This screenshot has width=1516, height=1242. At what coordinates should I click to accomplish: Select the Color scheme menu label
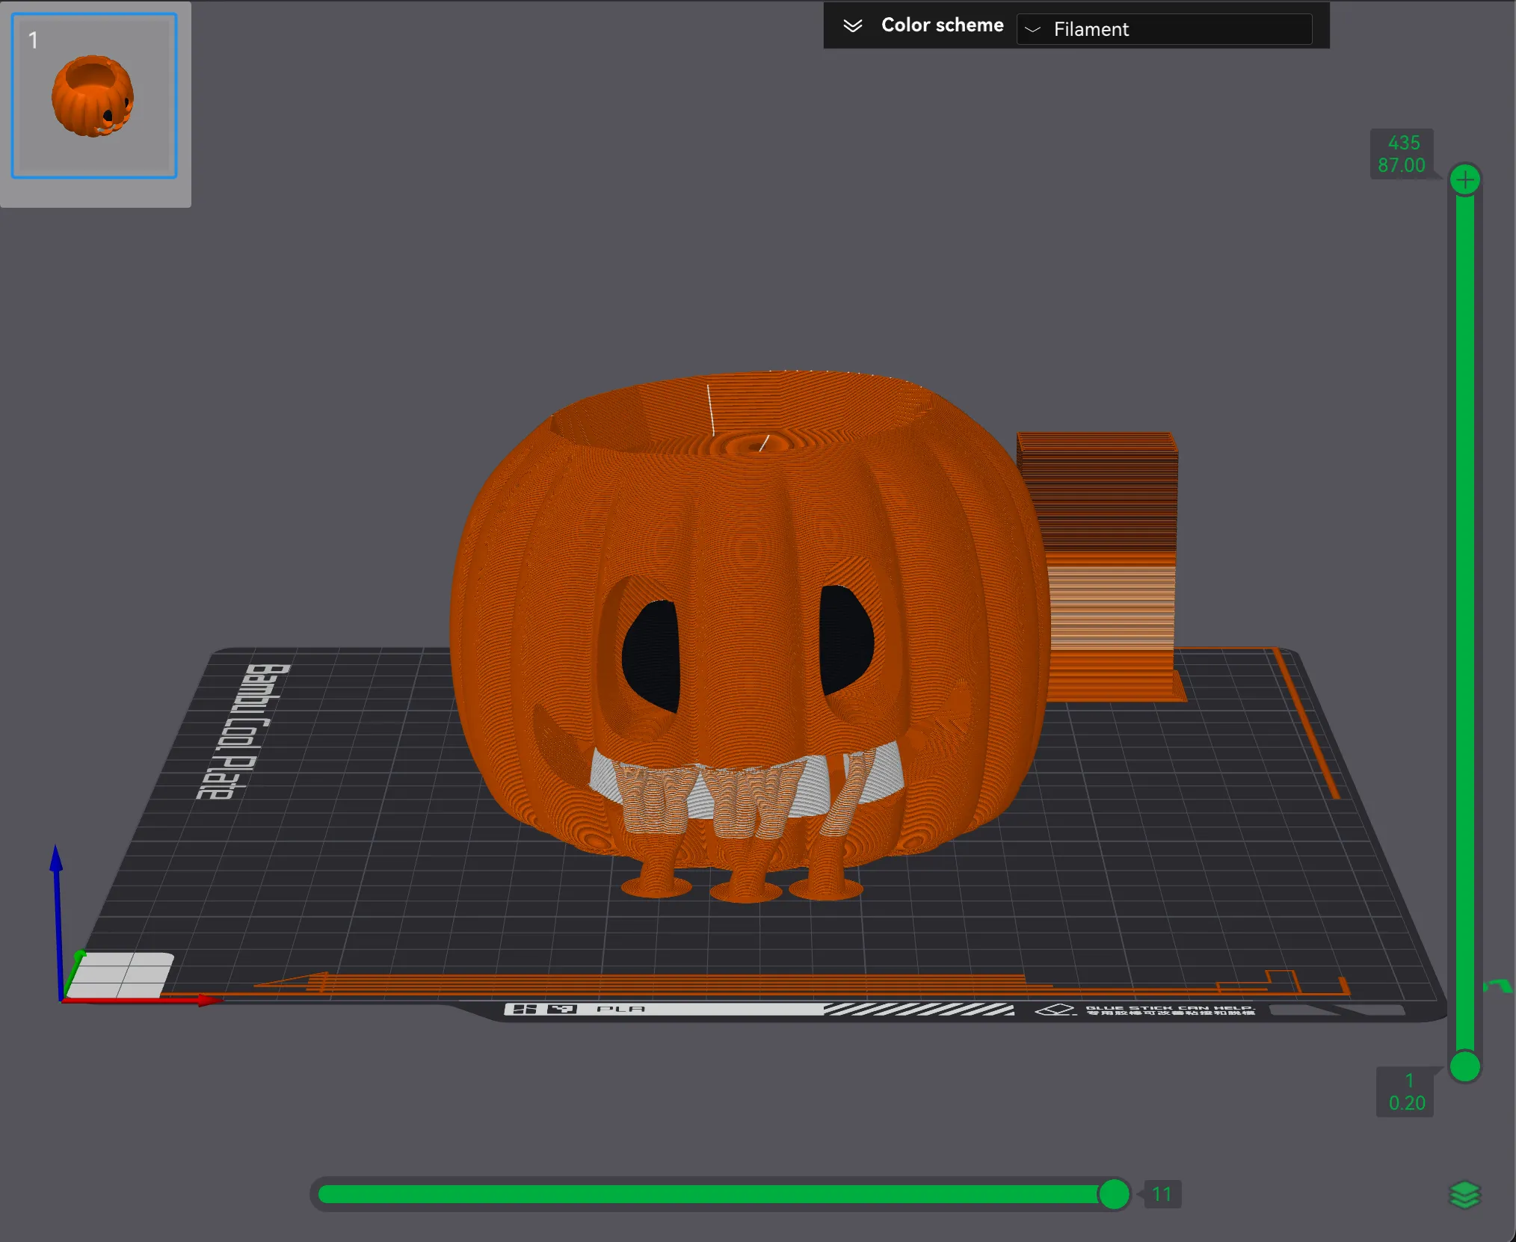tap(943, 25)
